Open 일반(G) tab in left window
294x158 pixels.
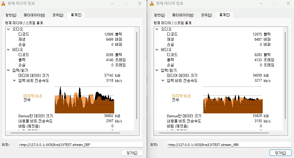tap(11, 15)
